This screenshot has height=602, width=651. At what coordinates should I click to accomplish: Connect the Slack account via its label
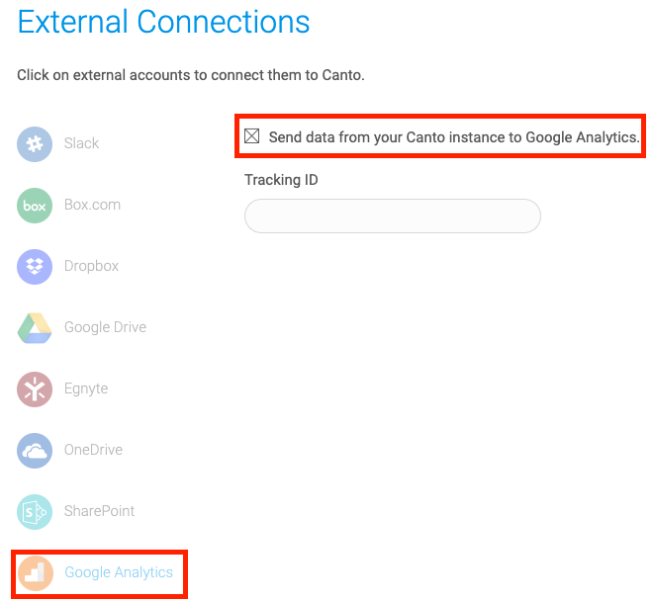(81, 143)
